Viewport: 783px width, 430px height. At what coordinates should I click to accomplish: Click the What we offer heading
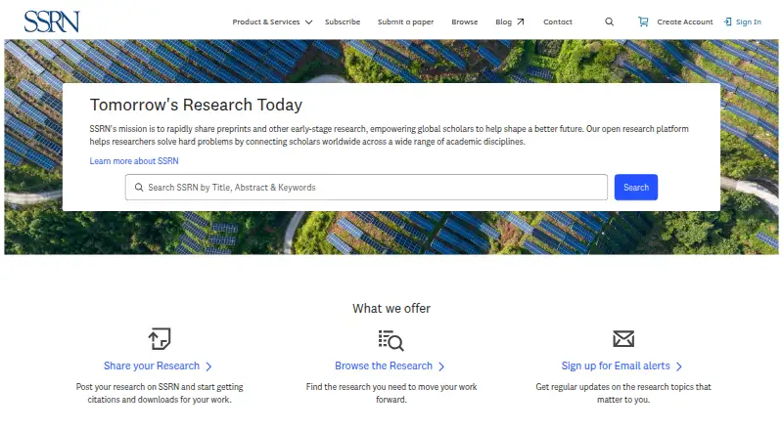pos(391,308)
